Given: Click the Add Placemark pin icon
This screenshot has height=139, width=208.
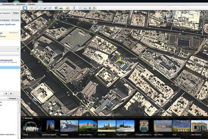Looking at the screenshot, I should click(x=31, y=8).
